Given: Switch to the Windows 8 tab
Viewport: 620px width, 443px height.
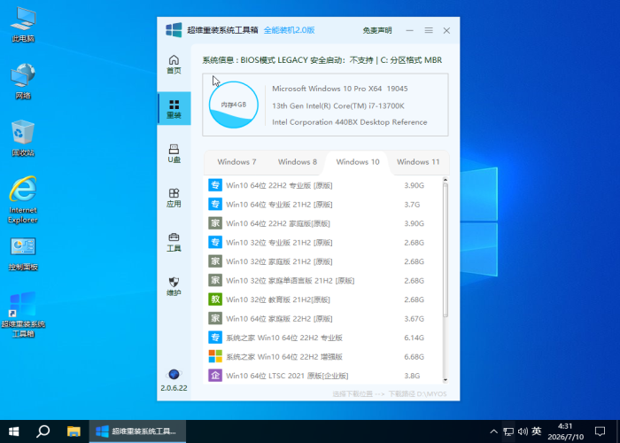Looking at the screenshot, I should [x=298, y=162].
